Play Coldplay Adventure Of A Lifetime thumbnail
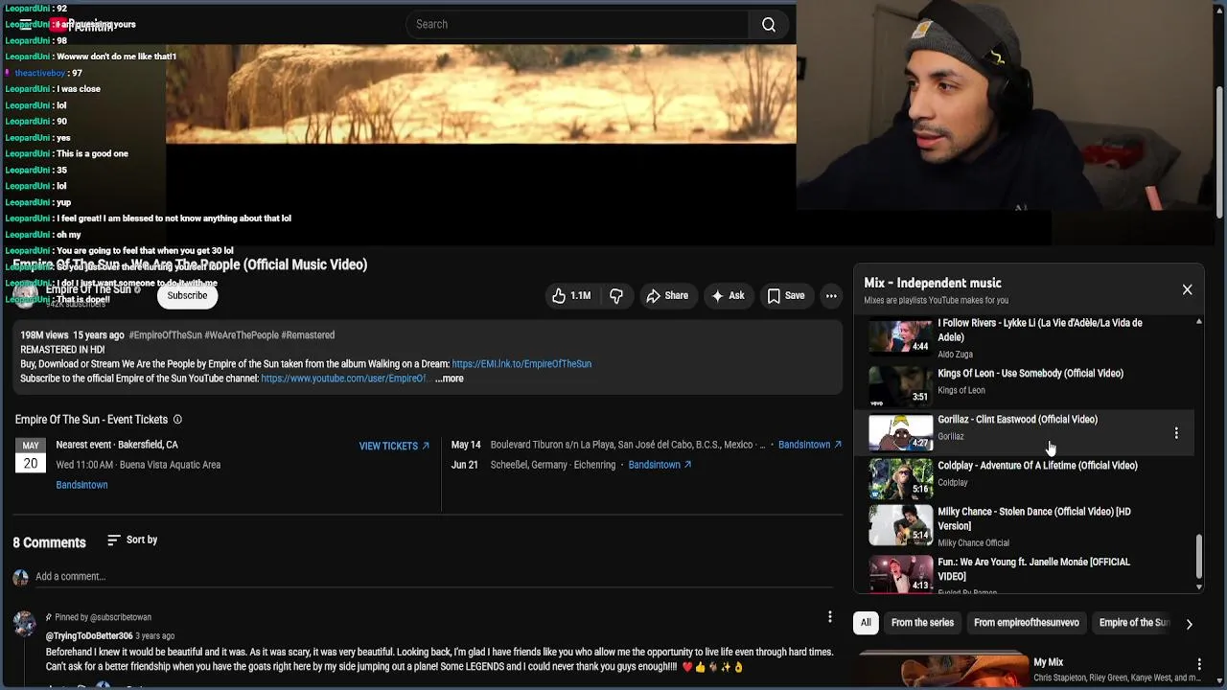Viewport: 1227px width, 690px height. 900,478
